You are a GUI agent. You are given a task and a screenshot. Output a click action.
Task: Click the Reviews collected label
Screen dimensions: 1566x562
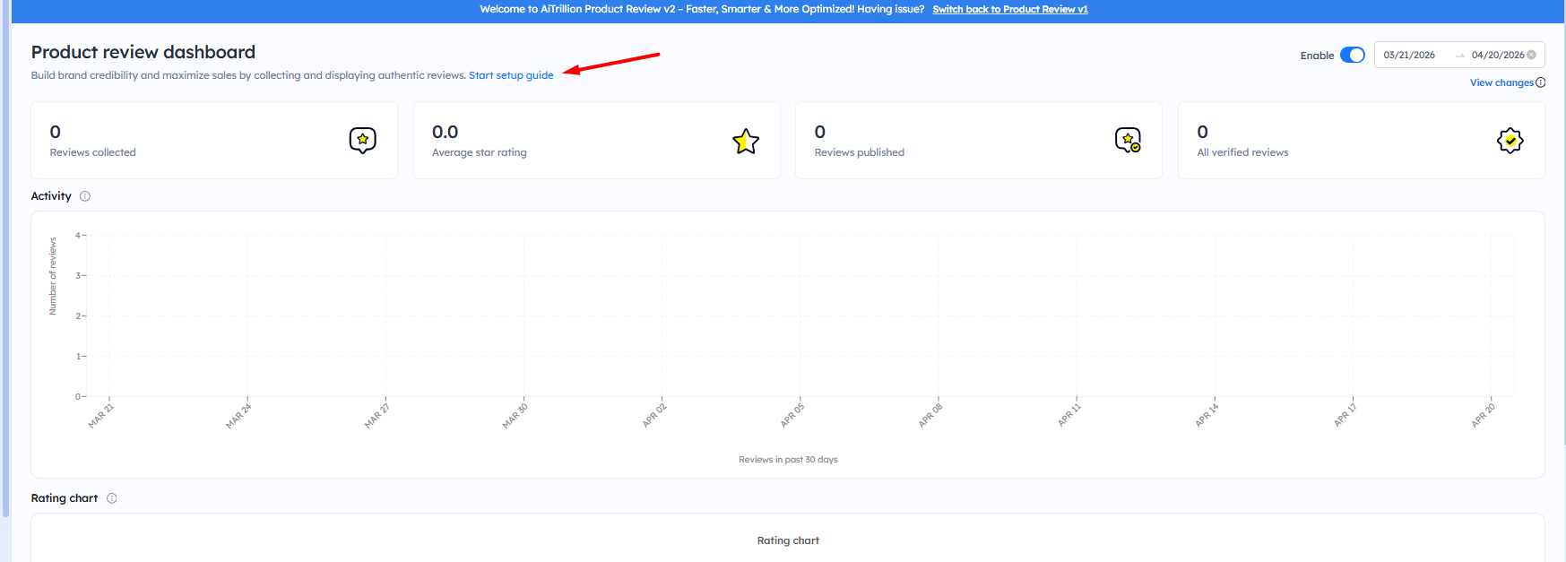click(93, 152)
